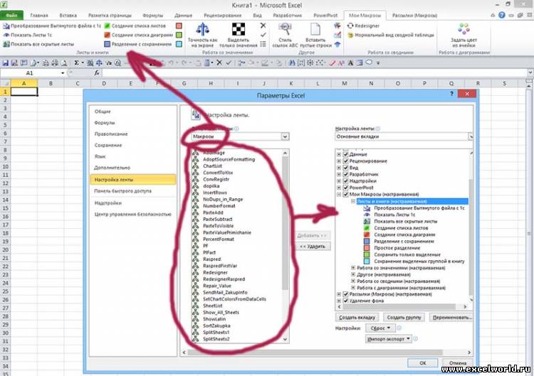Screen dimensions: 534x376
Task: Click the Save icon in quick access toolbar
Action: 6,63
